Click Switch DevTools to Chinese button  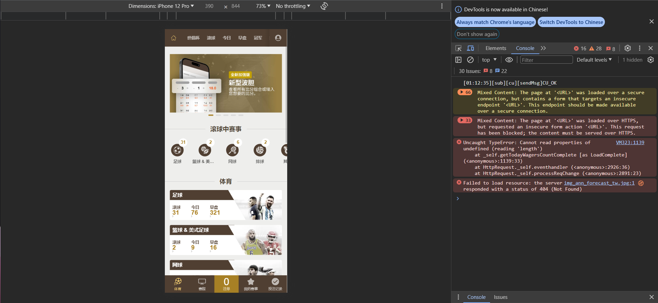(571, 22)
